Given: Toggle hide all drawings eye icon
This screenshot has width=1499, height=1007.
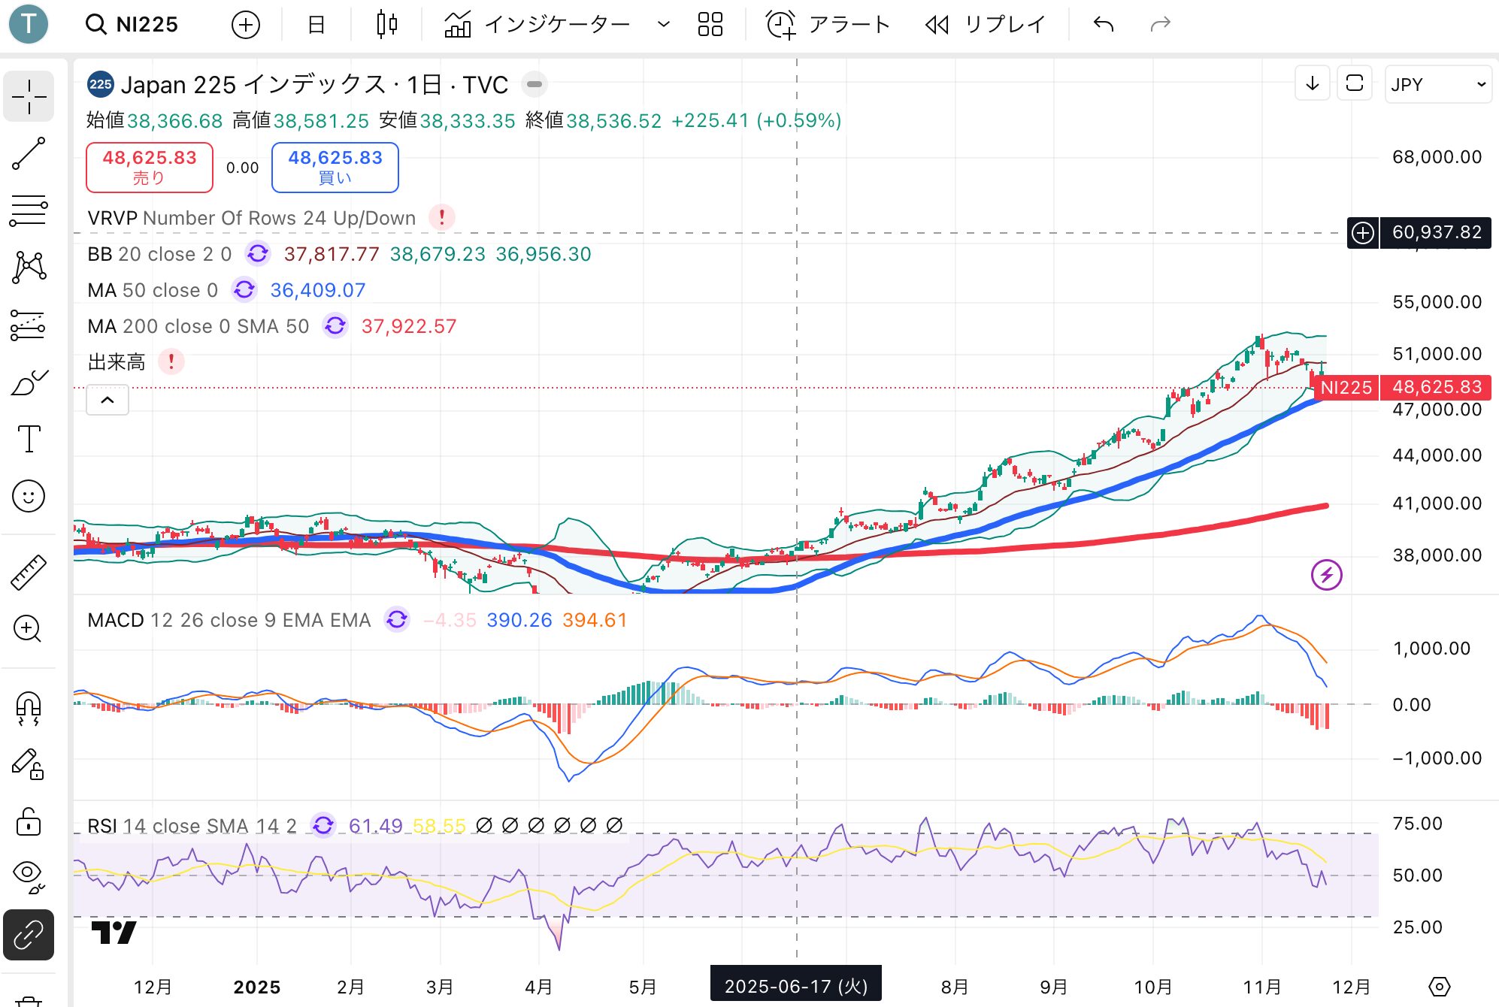Looking at the screenshot, I should pos(29,874).
